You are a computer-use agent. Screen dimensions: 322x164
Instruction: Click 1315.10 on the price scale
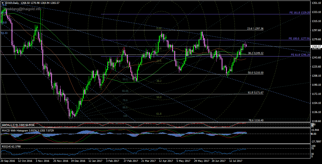coord(316,21)
